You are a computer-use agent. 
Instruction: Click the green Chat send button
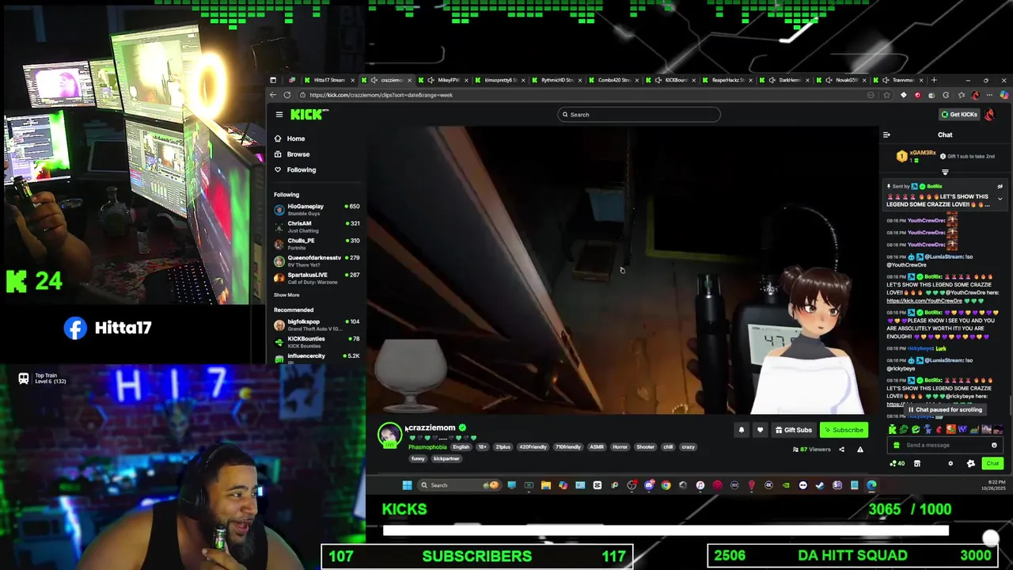tap(992, 464)
